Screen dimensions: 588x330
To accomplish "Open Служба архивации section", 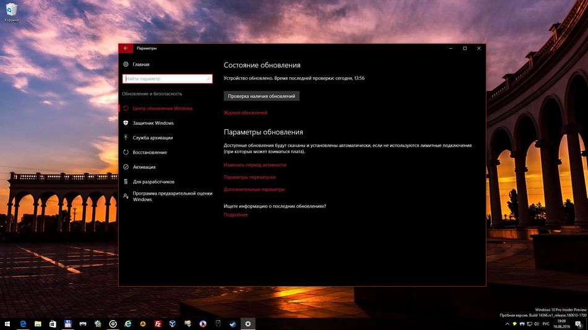I will click(153, 137).
